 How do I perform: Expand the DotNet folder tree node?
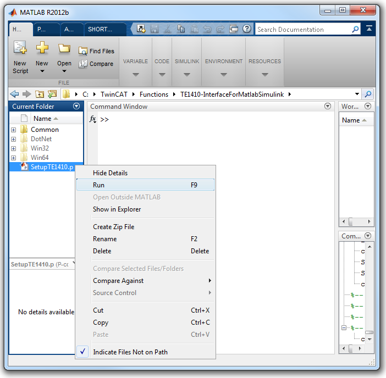click(14, 139)
